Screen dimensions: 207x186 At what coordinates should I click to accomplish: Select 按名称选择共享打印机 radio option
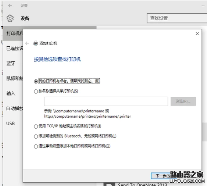36,92
